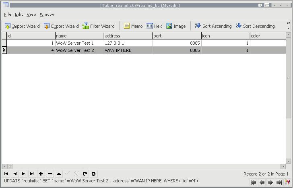Click the UPDATE realmlist SQL statement text
This screenshot has height=188, width=293.
coord(101,181)
